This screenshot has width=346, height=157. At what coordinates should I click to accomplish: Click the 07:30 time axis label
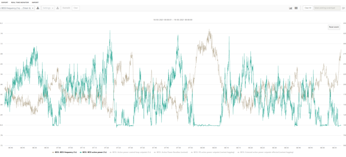coord(131,148)
